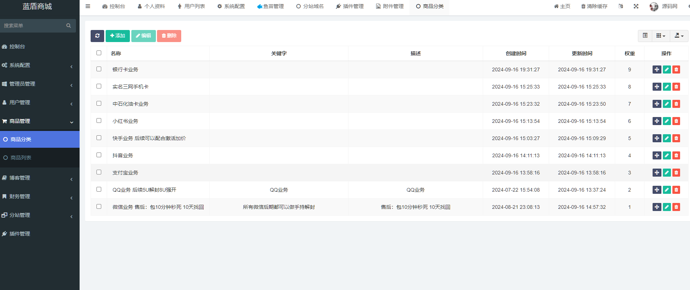Check the select-all checkbox in table header
Screen dimensions: 690x290
click(99, 53)
